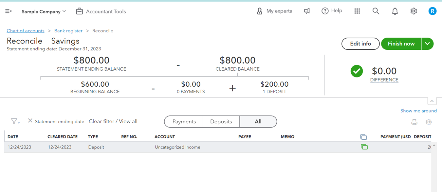This screenshot has width=442, height=192.
Task: Toggle cleared mark on the 12/24/2023 deposit
Action: click(x=364, y=147)
